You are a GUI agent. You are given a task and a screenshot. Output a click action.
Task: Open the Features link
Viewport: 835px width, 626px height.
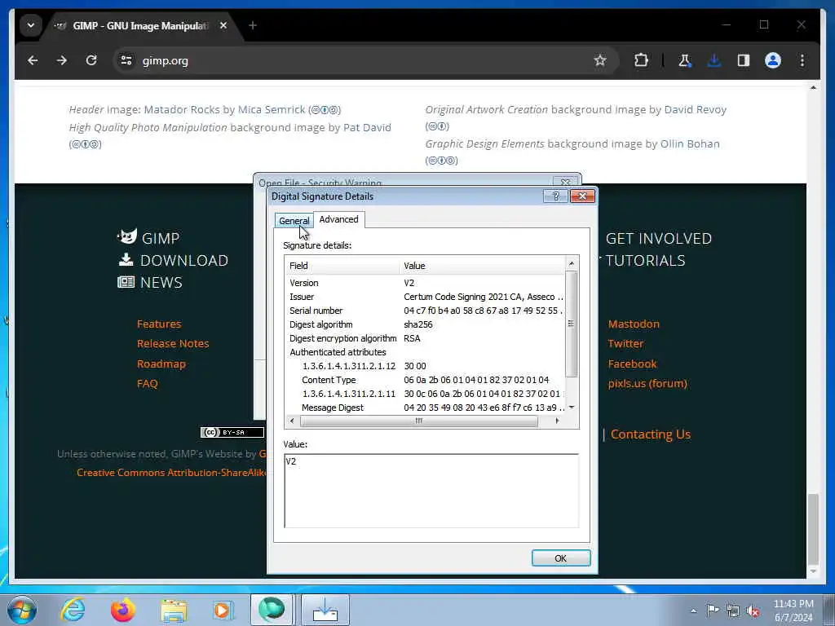[159, 324]
